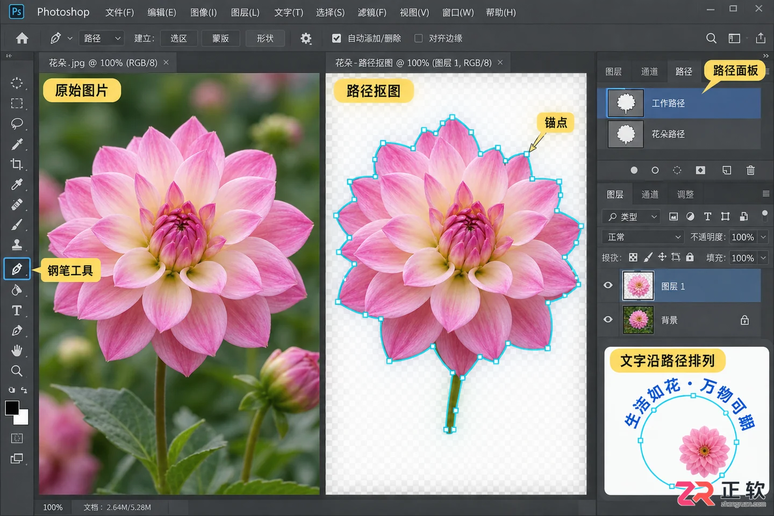Select the Paint Bucket tool

(x=17, y=290)
